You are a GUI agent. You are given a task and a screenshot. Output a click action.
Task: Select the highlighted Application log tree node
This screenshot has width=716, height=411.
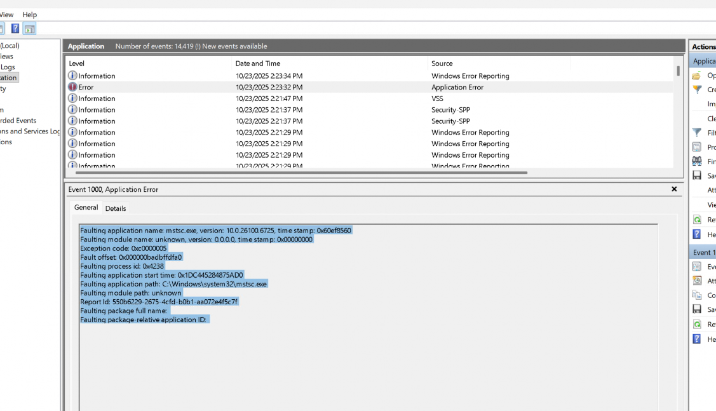pos(8,77)
